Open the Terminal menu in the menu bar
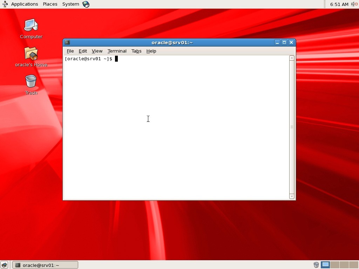 tap(117, 51)
